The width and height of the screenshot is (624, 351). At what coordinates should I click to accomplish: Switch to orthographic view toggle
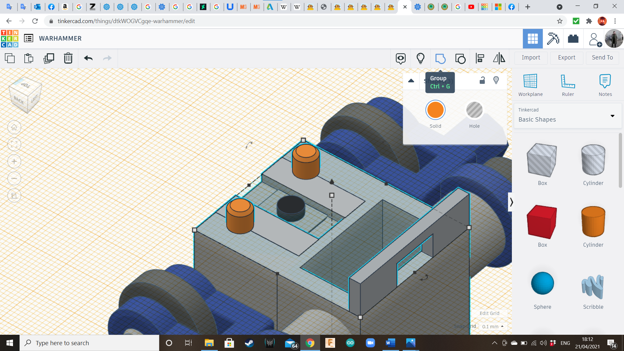[x=14, y=196]
